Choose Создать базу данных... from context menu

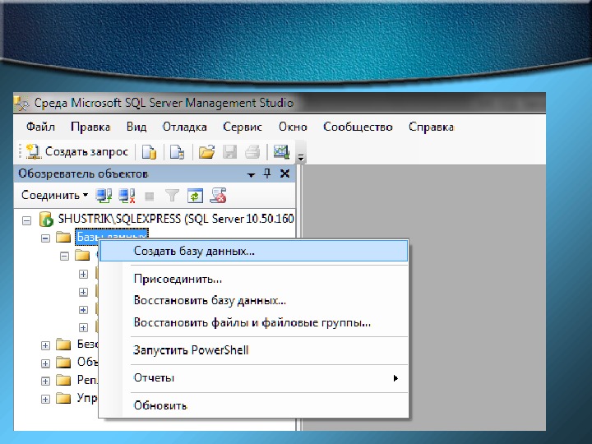click(254, 251)
